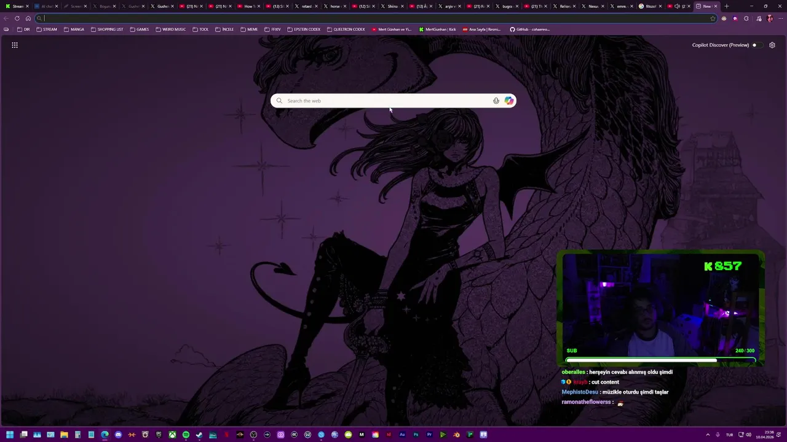This screenshot has height=442, width=787.
Task: Reload the page with the refresh icon
Action: click(17, 18)
